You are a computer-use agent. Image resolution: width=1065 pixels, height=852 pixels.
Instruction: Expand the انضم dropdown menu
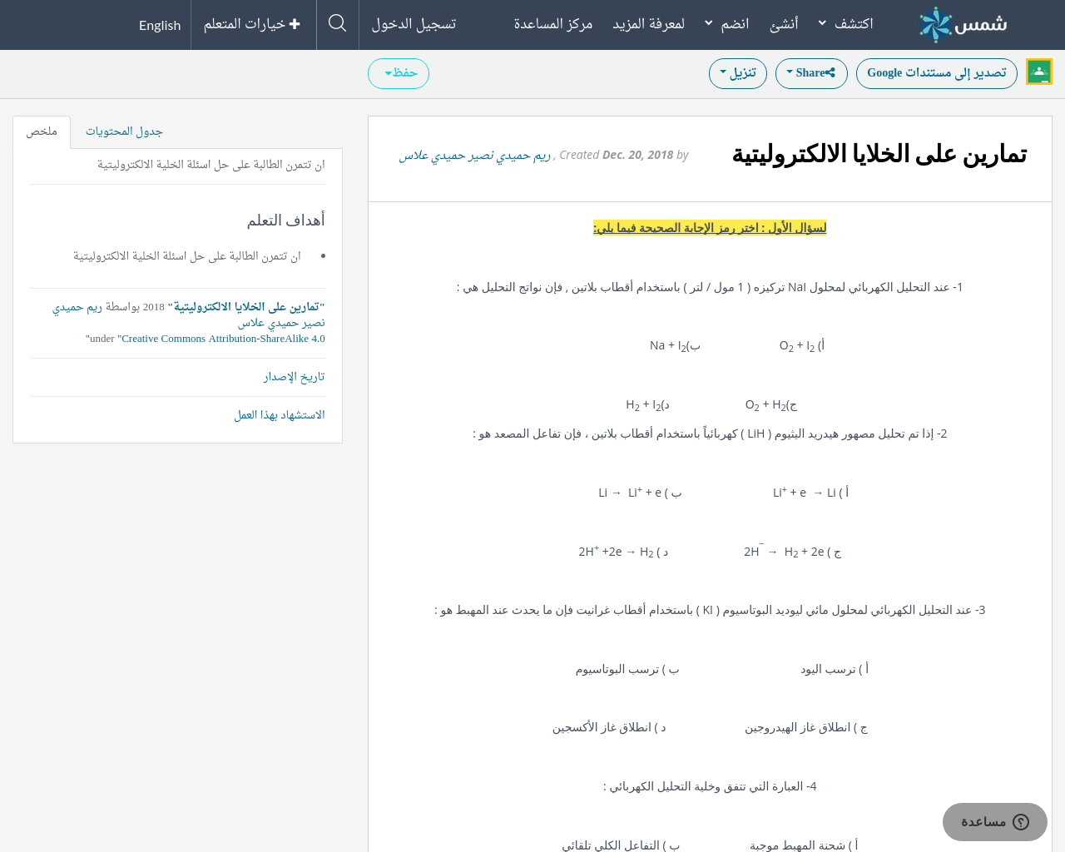point(726,23)
